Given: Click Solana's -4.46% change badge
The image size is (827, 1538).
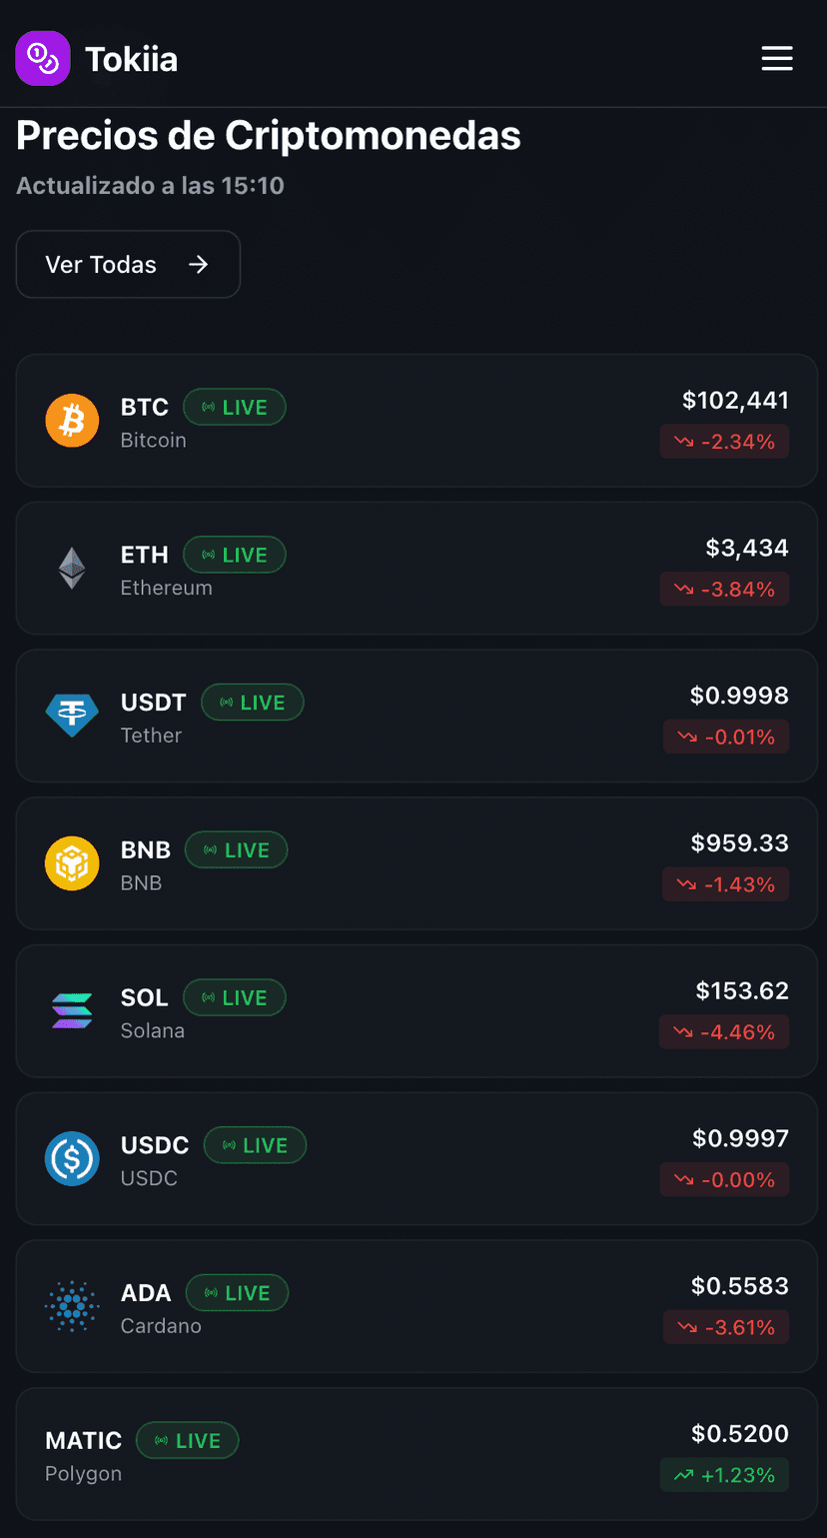Looking at the screenshot, I should click(724, 1032).
